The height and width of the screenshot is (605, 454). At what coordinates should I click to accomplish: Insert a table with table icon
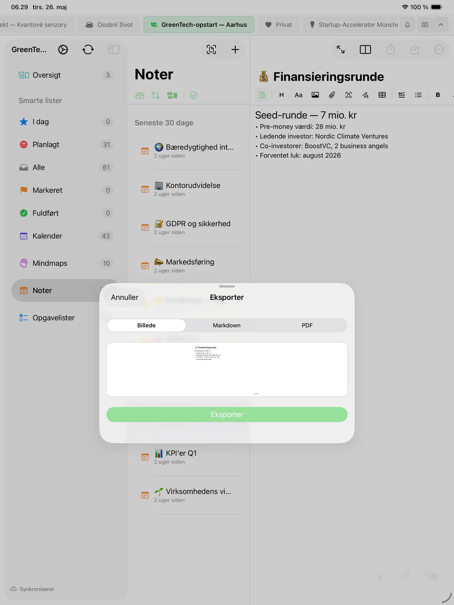click(x=382, y=95)
